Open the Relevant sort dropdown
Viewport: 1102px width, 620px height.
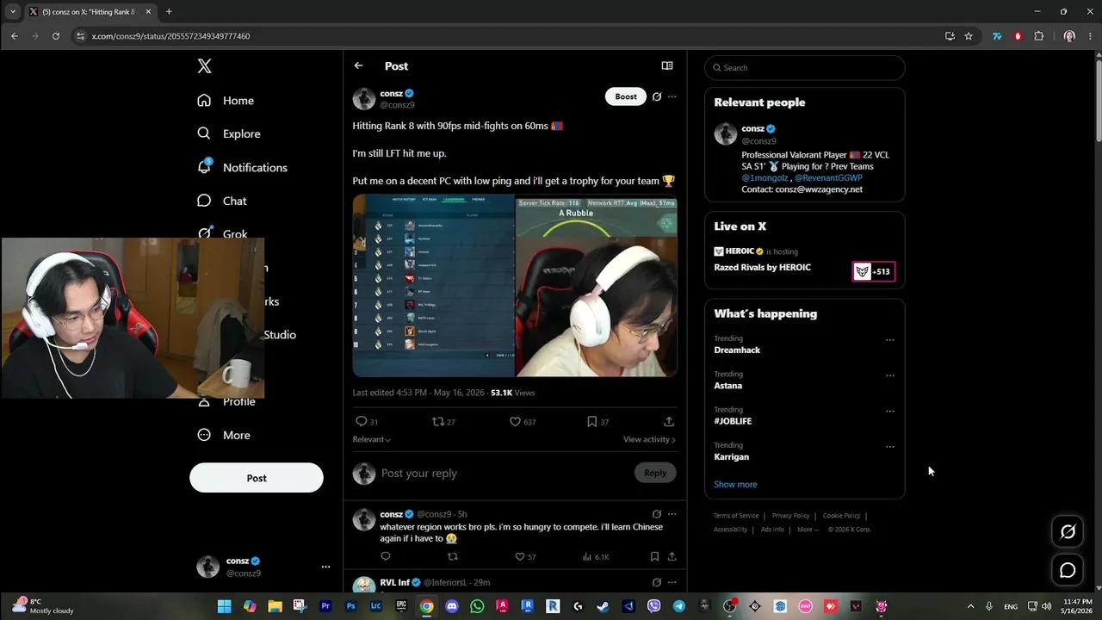[371, 439]
